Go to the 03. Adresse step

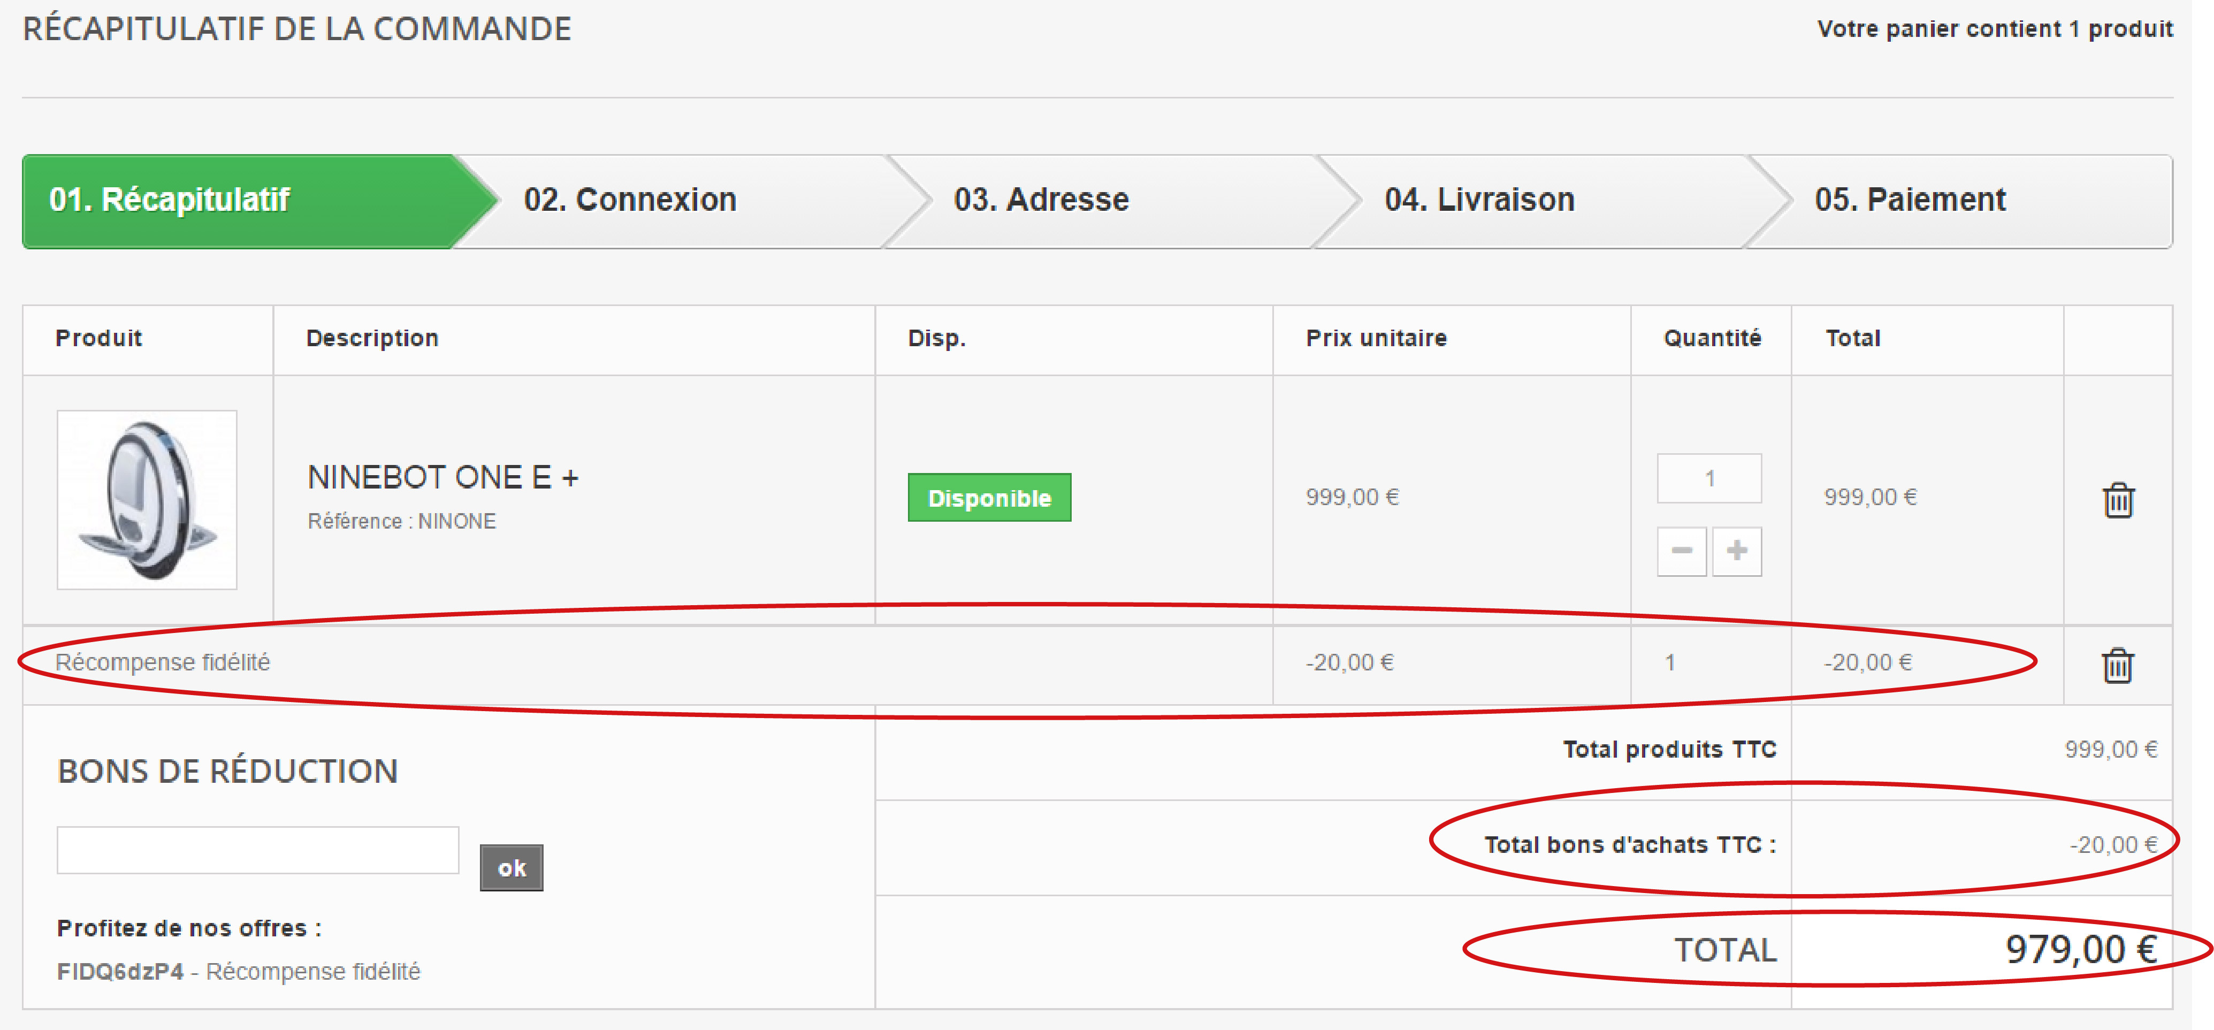tap(1041, 200)
